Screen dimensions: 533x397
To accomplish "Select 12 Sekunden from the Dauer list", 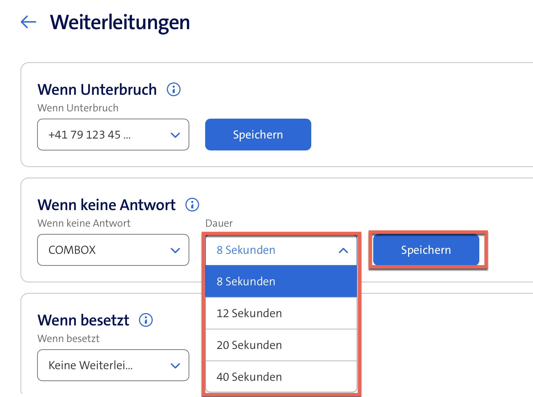I will point(281,313).
